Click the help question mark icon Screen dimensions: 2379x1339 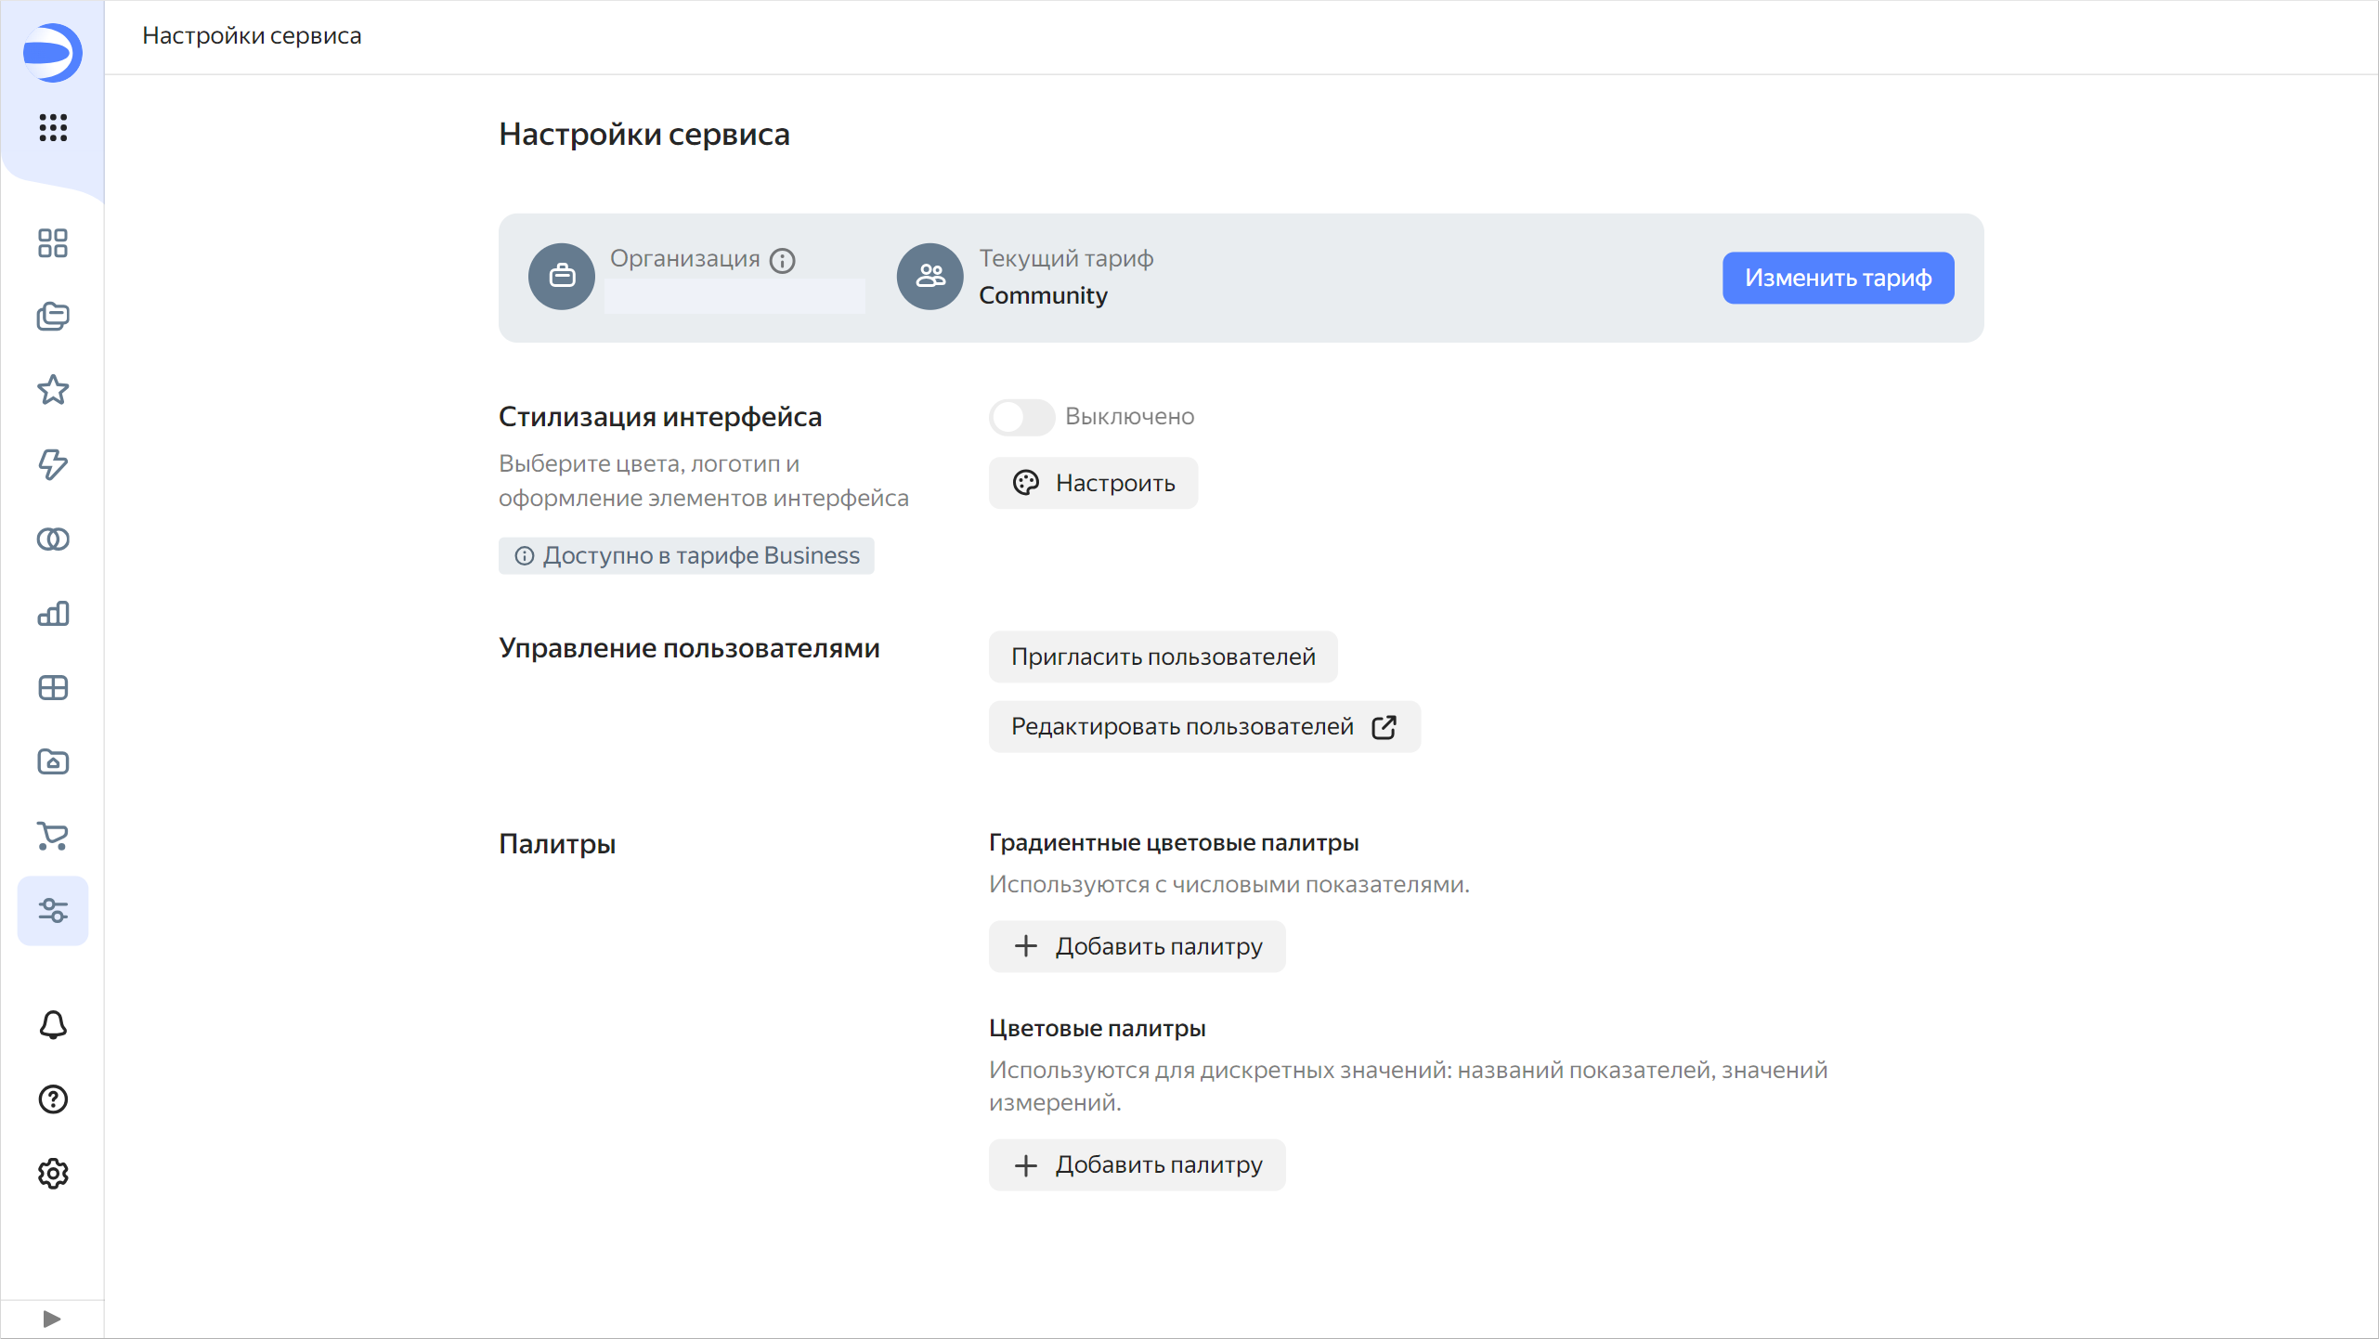(53, 1099)
